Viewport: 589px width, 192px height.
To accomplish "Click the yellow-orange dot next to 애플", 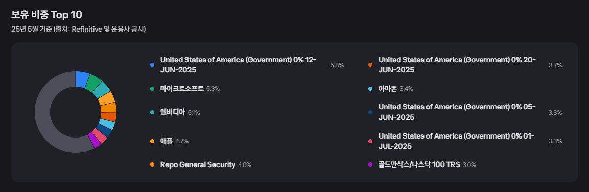I will (152, 141).
